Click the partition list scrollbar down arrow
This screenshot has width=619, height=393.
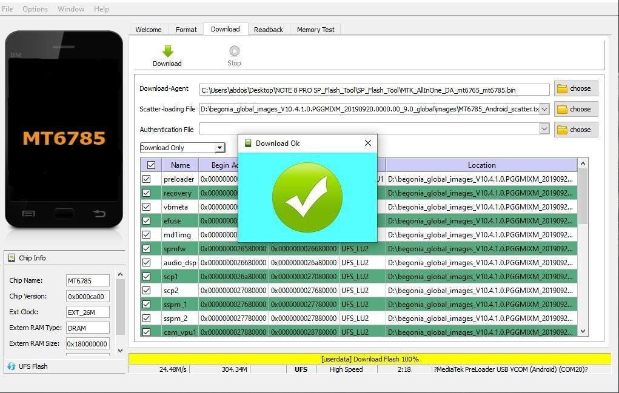583,331
